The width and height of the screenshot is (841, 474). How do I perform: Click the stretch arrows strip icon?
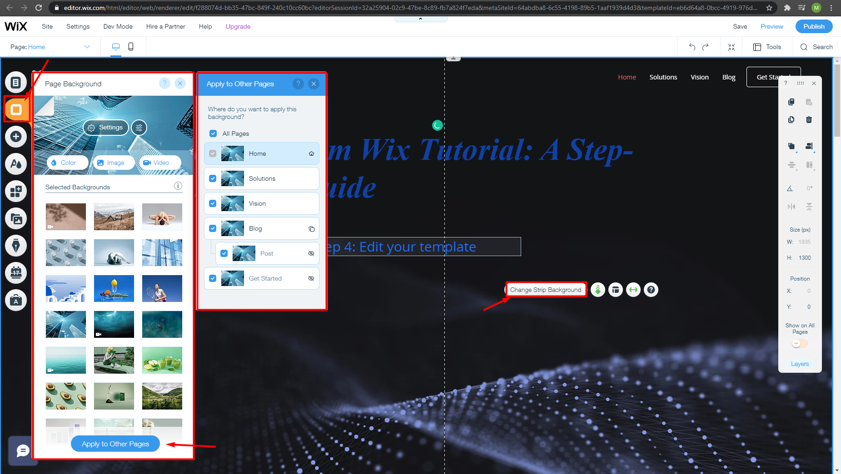click(633, 290)
